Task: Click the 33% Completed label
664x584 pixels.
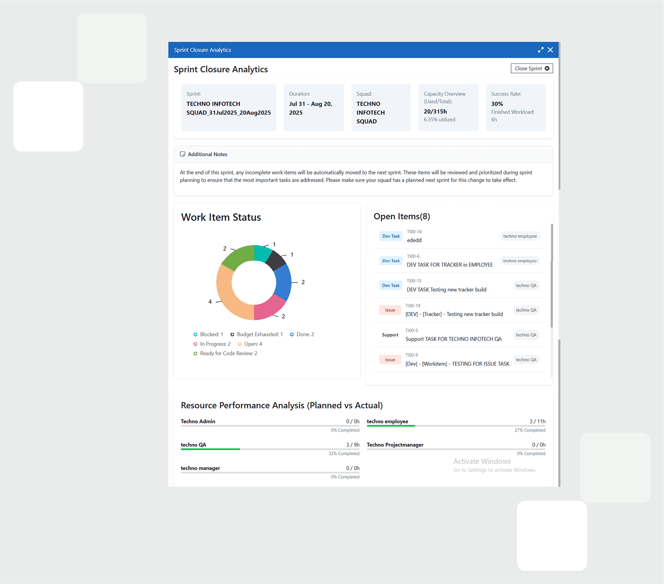Action: (344, 454)
